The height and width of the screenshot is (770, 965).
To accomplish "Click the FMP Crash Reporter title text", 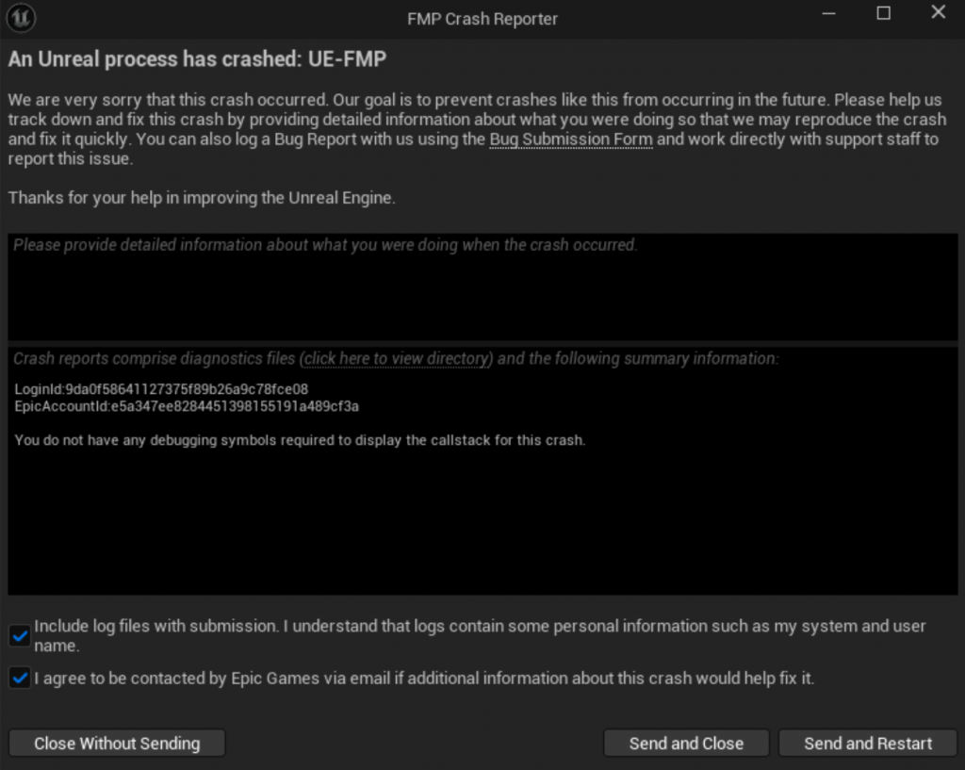I will tap(482, 19).
